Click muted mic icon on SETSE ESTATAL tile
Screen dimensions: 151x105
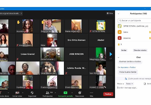click(91, 31)
